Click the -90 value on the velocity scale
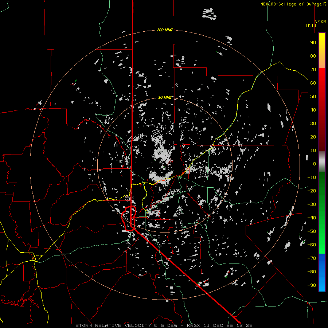 [312, 285]
